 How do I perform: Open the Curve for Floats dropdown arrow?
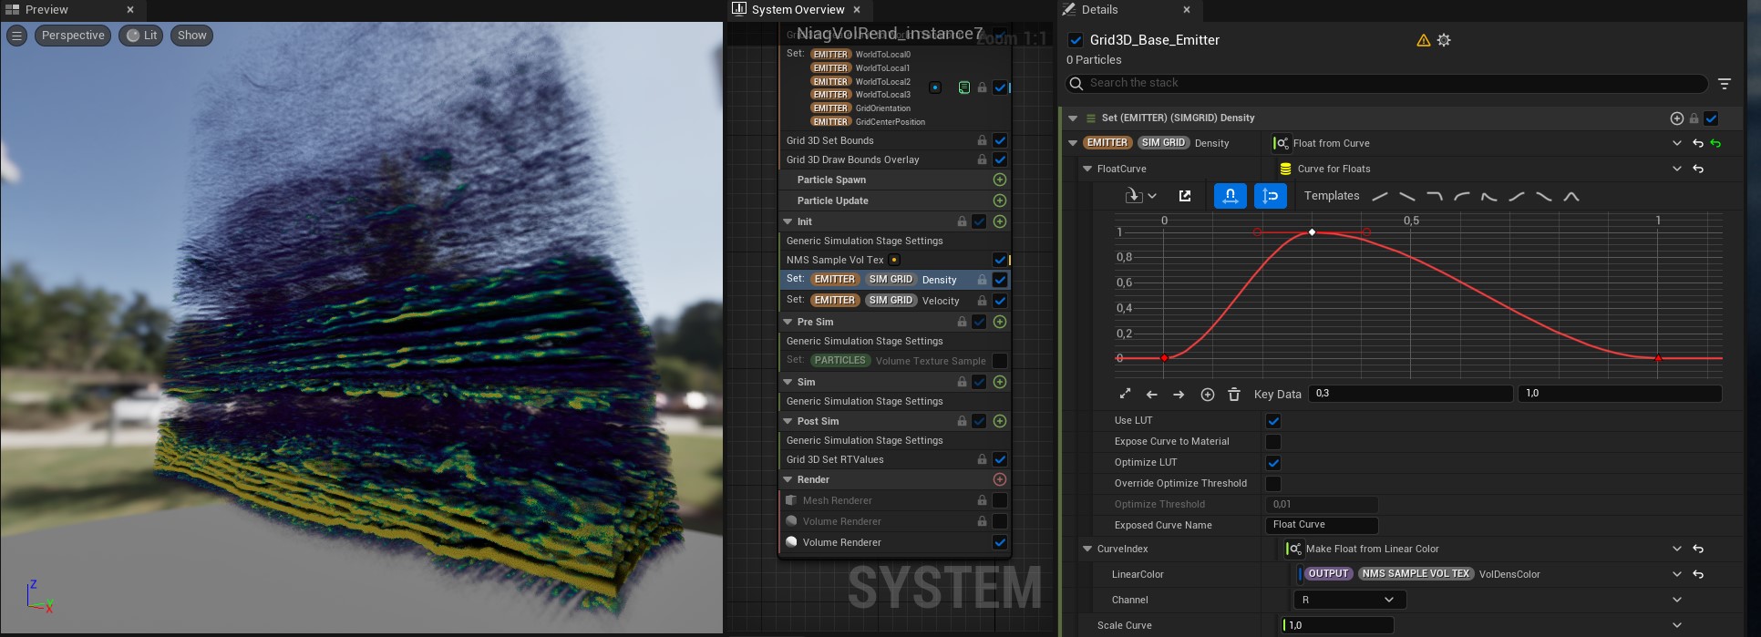1677,169
